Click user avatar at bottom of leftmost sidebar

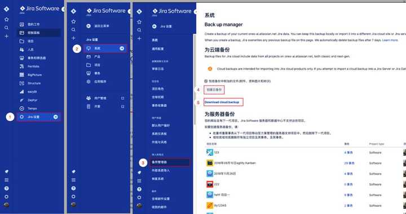(x=6, y=205)
